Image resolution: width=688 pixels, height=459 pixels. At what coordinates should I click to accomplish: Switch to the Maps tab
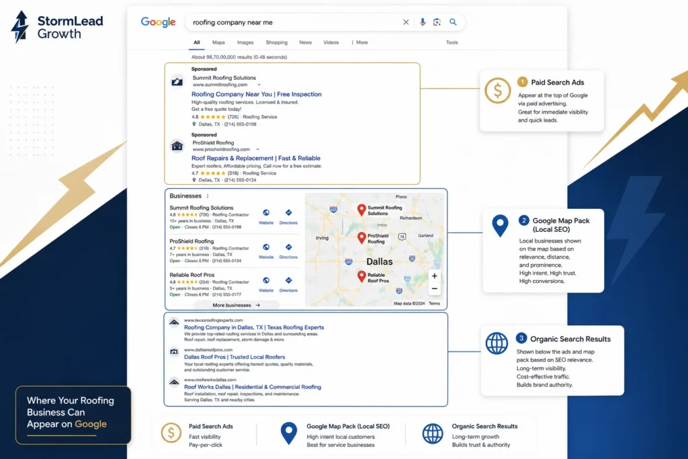tap(218, 42)
